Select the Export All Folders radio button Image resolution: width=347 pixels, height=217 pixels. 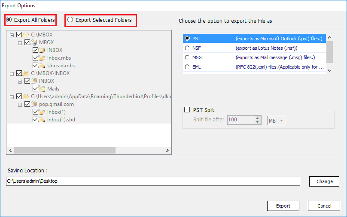pos(9,20)
